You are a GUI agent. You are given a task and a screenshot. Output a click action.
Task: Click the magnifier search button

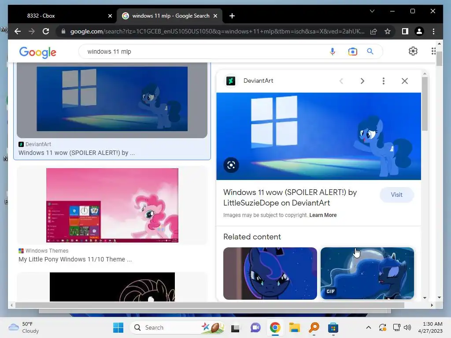coord(370,51)
